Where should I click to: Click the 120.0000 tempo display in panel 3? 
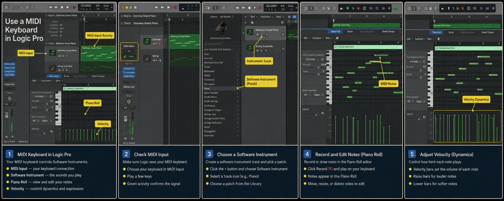coord(271,6)
